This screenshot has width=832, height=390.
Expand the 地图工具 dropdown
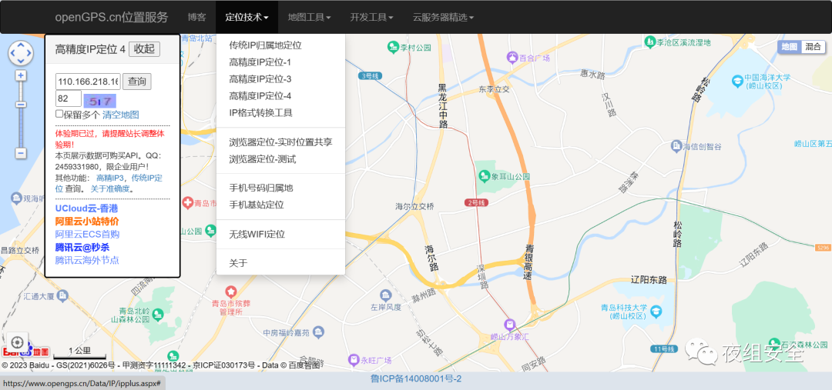pyautogui.click(x=310, y=17)
